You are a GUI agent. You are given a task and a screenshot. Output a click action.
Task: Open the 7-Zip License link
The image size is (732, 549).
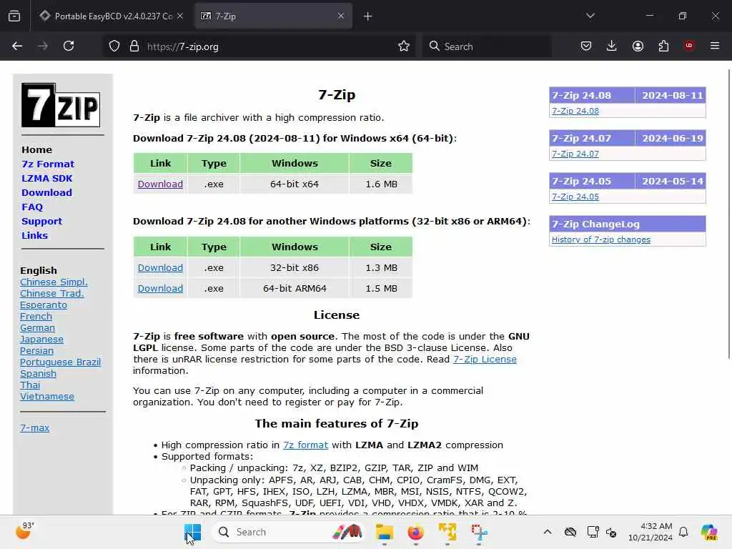pos(485,360)
